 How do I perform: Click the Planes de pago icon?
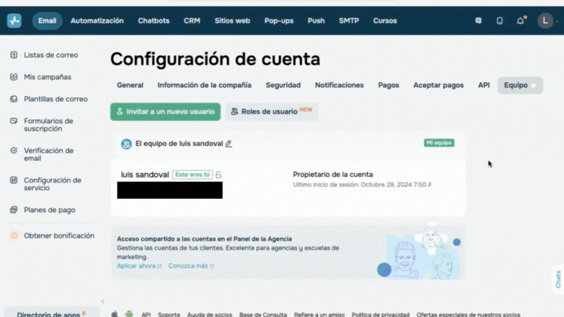[x=14, y=210]
